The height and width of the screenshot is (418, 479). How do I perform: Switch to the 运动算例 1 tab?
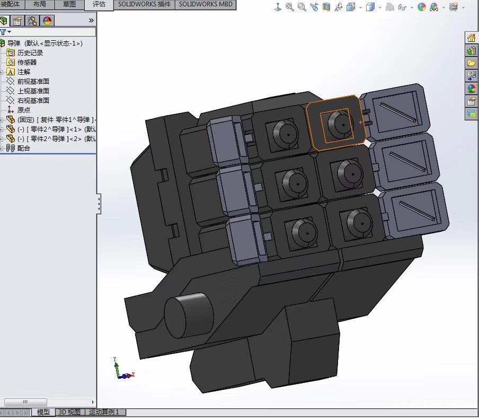tap(104, 412)
